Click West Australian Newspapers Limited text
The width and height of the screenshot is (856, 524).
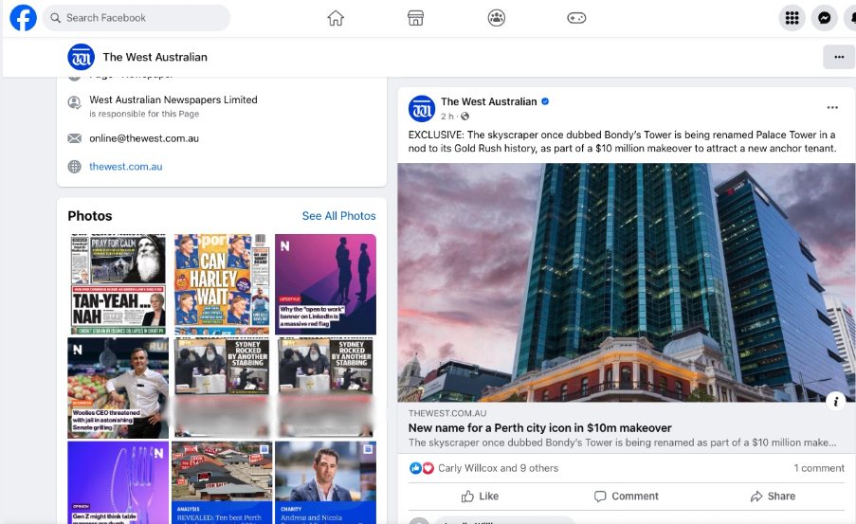[173, 99]
